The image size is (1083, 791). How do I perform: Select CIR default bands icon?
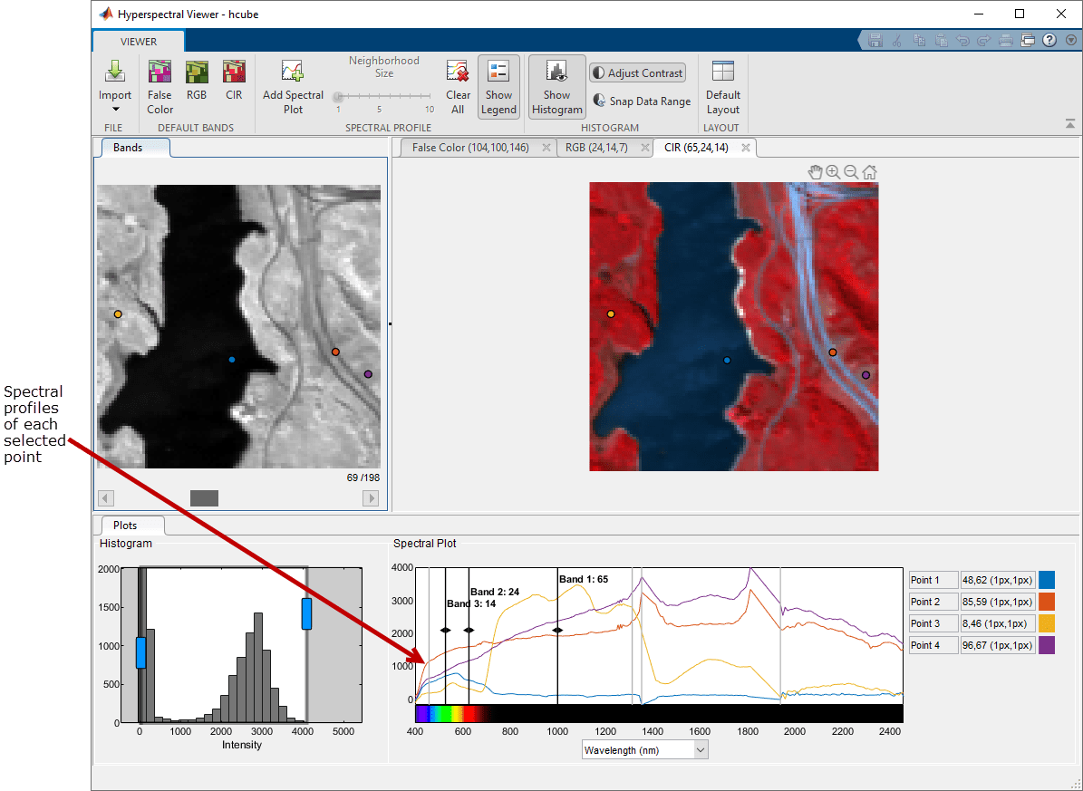pyautogui.click(x=234, y=72)
